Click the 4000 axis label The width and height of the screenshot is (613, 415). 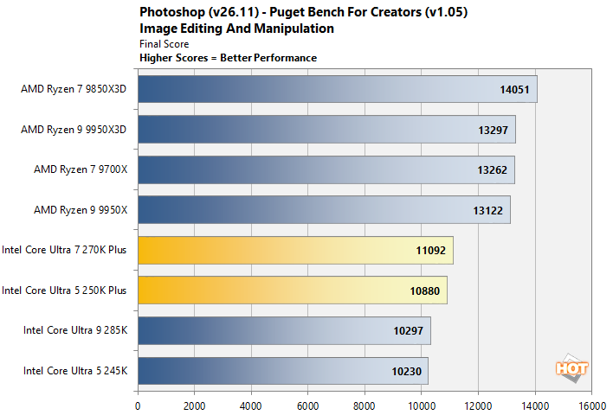(250, 406)
